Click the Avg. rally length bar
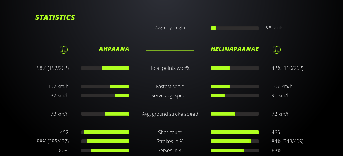This screenshot has height=156, width=343. click(235, 28)
